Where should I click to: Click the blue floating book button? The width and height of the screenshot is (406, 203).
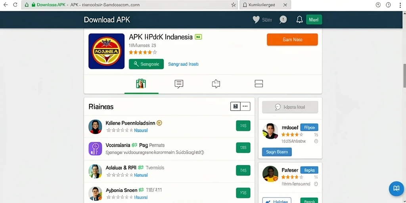[x=396, y=188]
